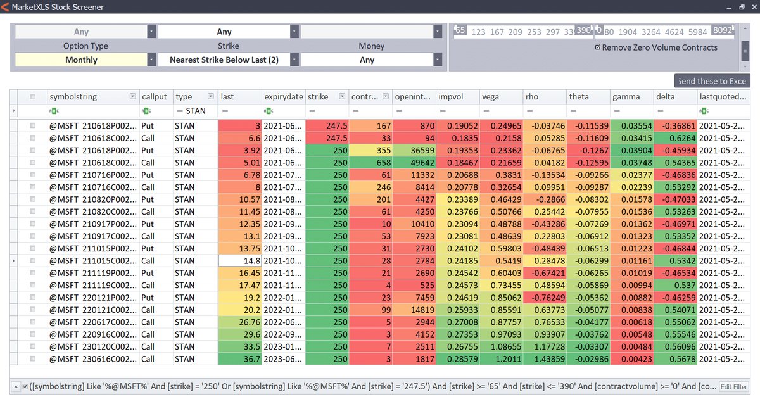Click the equals filter icon under impvol
The image size is (760, 404).
click(443, 111)
